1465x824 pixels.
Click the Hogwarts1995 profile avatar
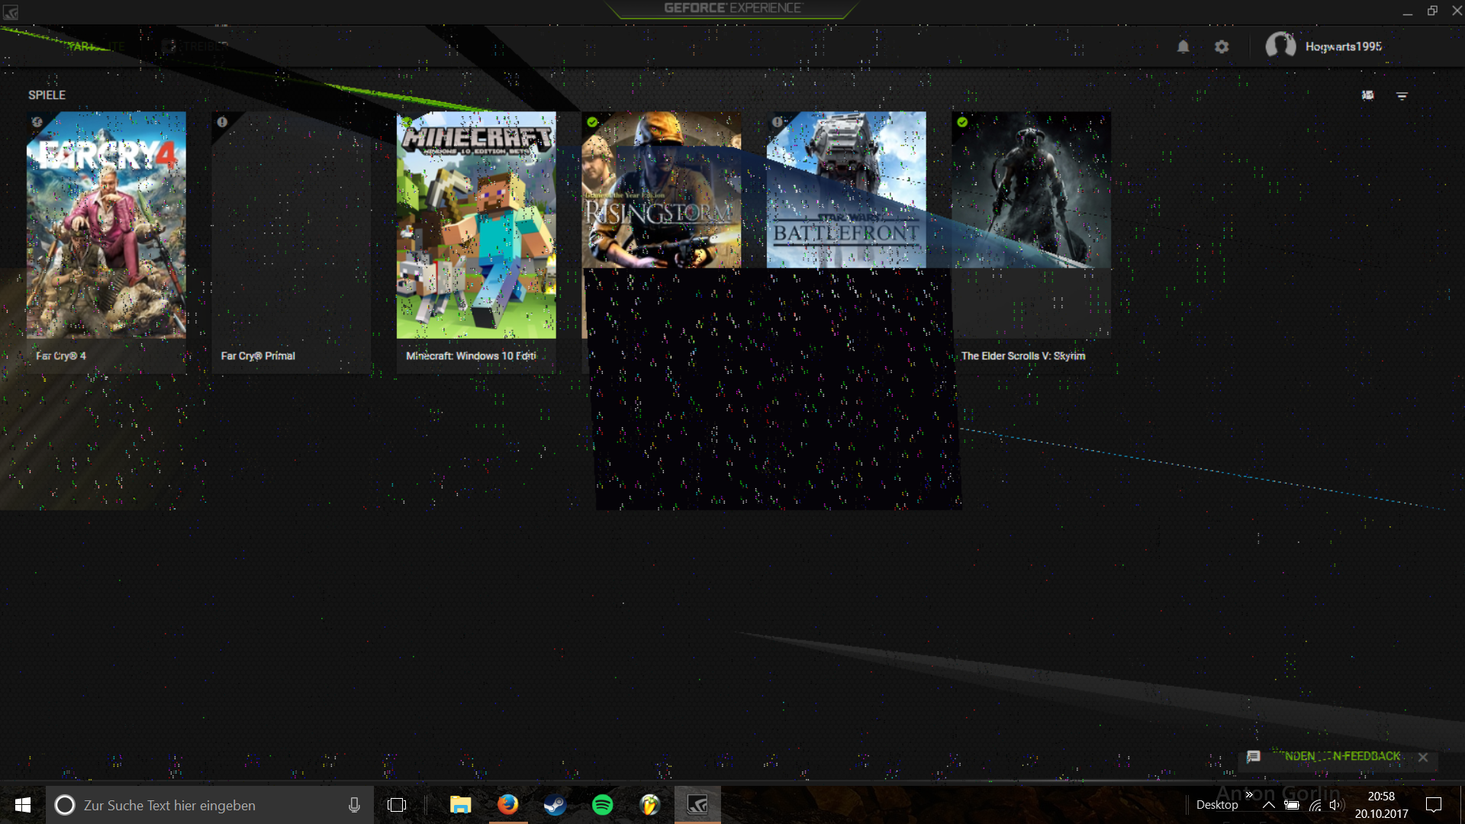point(1280,46)
